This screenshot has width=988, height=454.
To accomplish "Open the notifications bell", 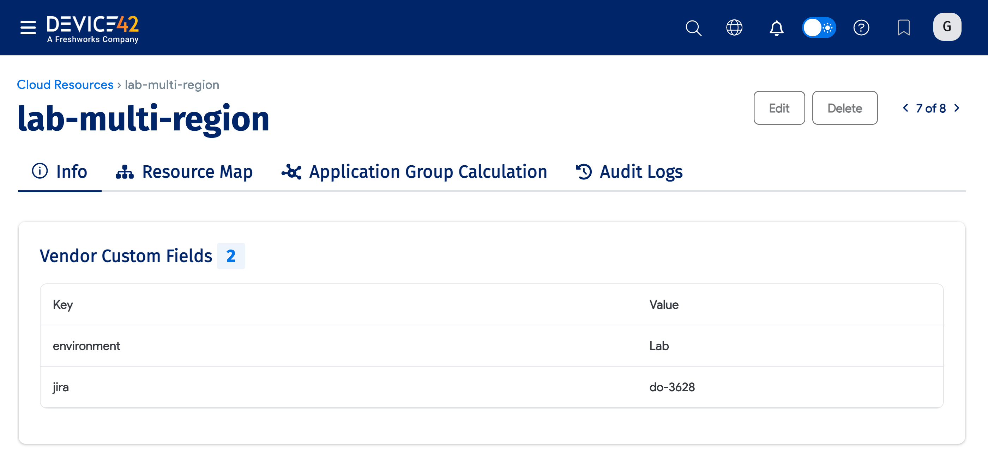I will [x=776, y=28].
